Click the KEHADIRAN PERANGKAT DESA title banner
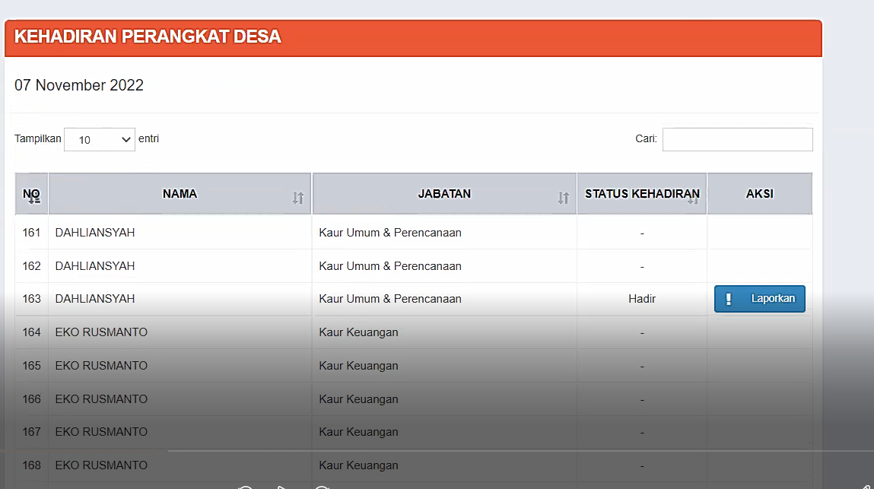This screenshot has height=489, width=874. [x=149, y=36]
